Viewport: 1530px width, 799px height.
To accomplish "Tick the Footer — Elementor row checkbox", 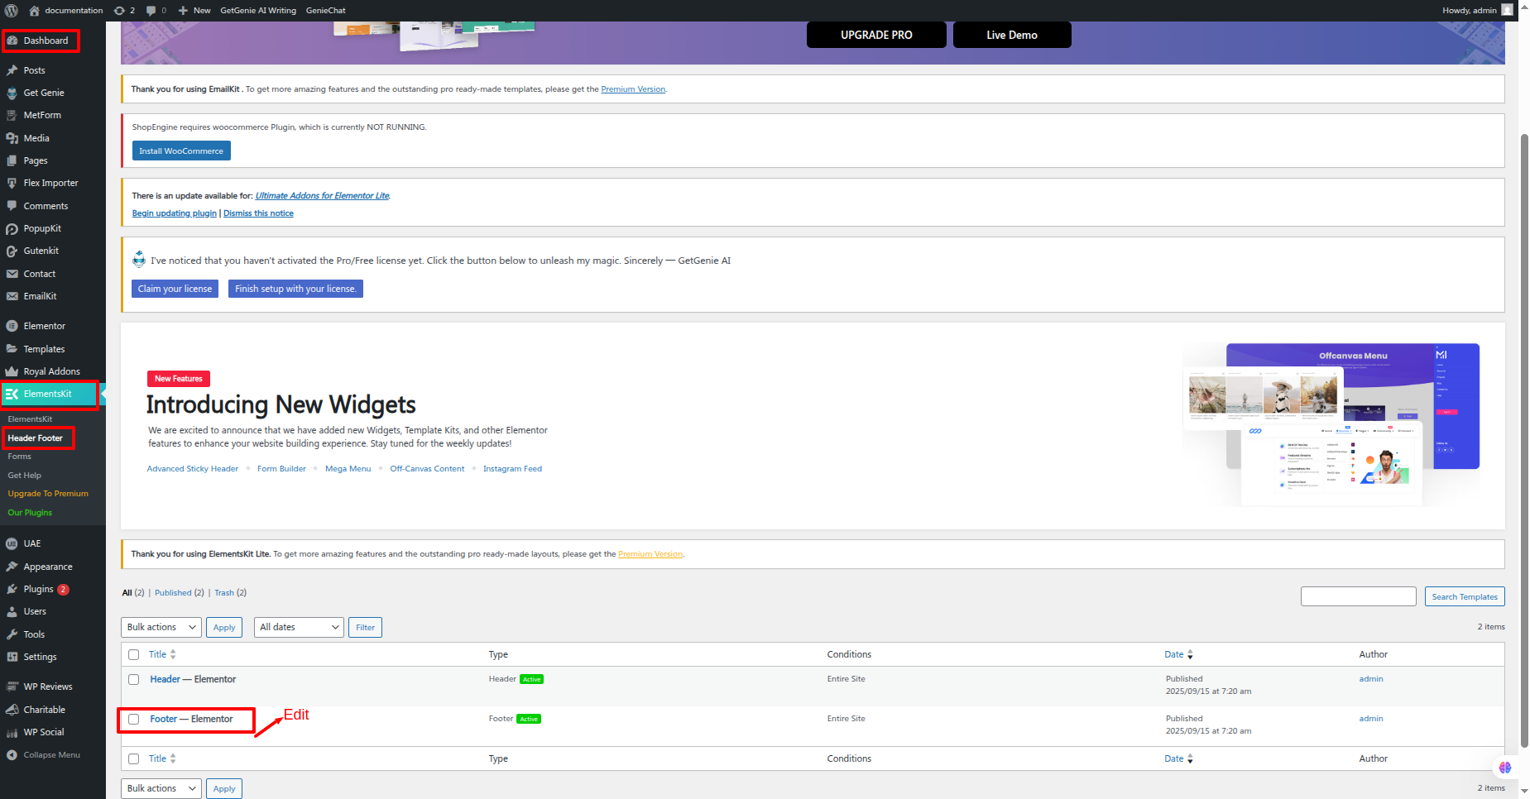I will (134, 720).
